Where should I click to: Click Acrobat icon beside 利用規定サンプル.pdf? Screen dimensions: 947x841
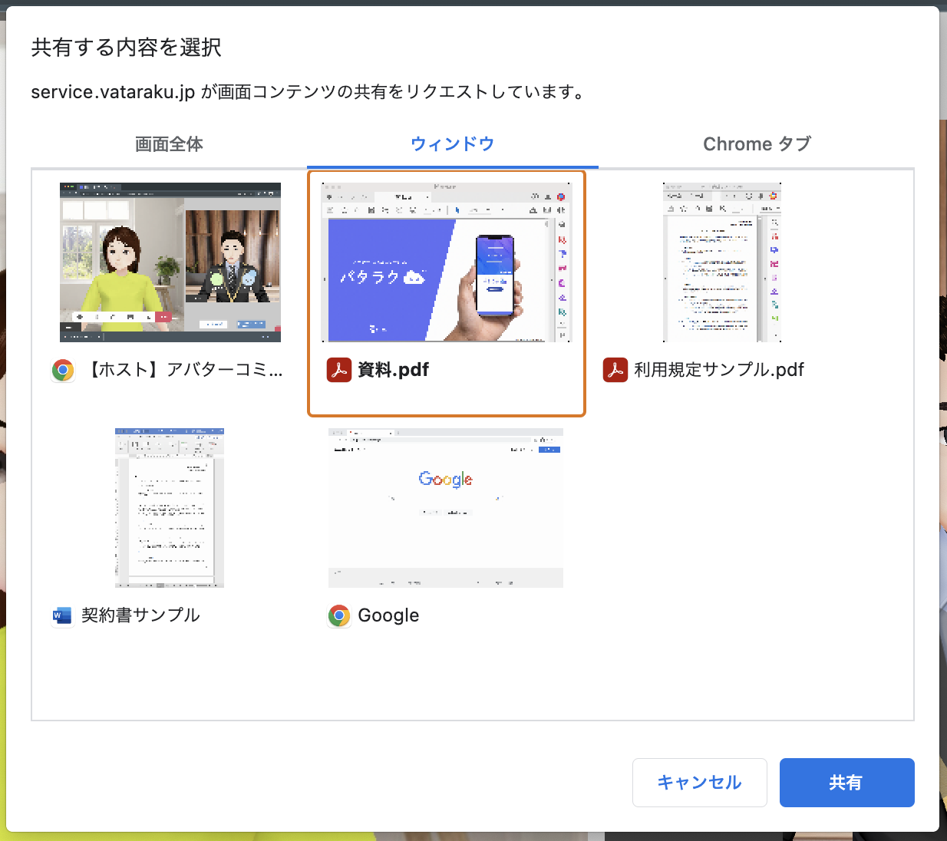click(615, 370)
